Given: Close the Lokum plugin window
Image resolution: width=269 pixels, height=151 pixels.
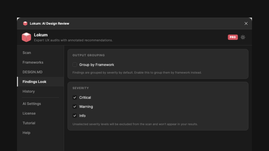Looking at the screenshot, I should (x=246, y=24).
